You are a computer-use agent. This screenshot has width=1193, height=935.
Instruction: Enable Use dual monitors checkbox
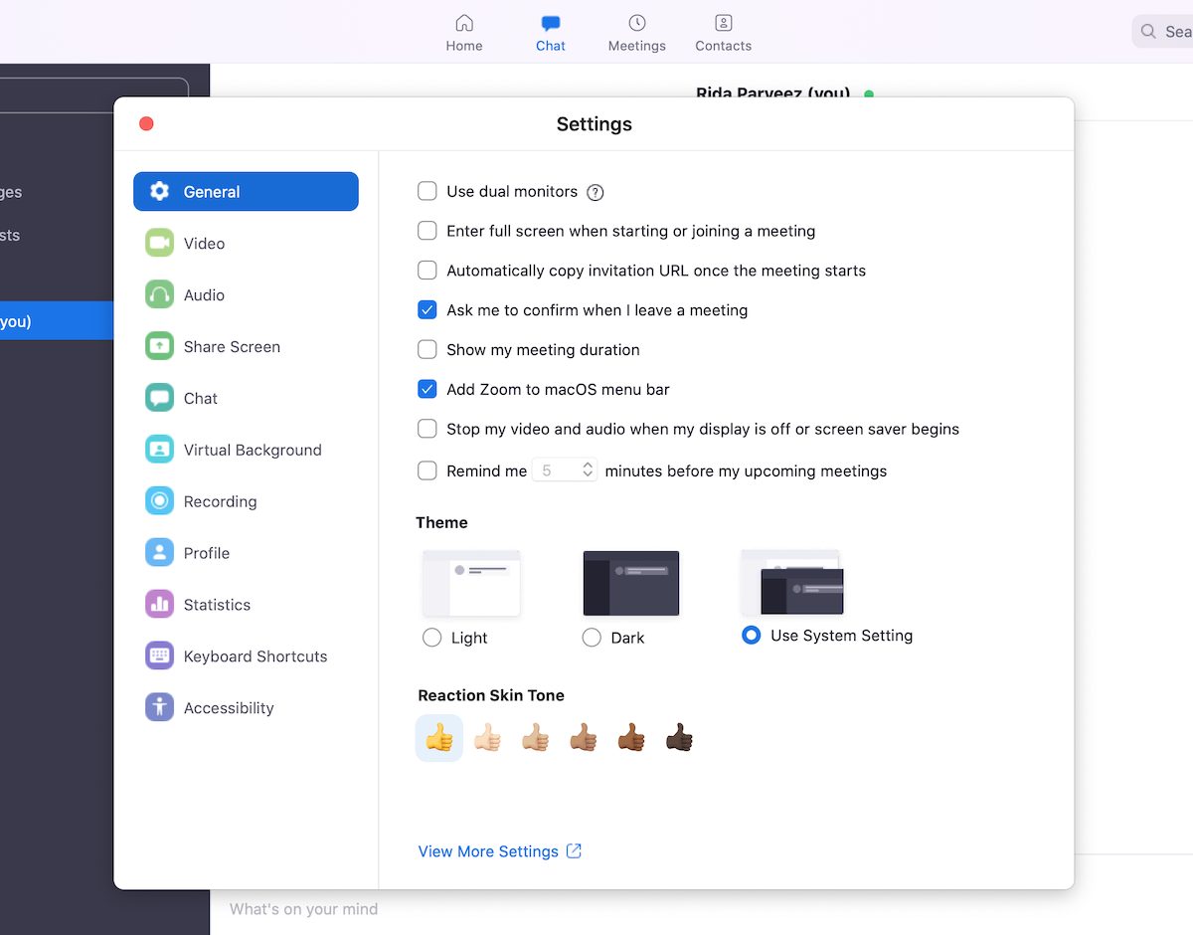[427, 191]
